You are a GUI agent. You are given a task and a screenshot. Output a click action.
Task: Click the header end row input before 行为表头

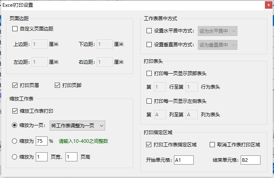[192, 87]
